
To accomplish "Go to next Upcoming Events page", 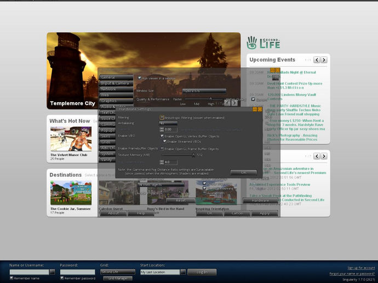I will (324, 60).
